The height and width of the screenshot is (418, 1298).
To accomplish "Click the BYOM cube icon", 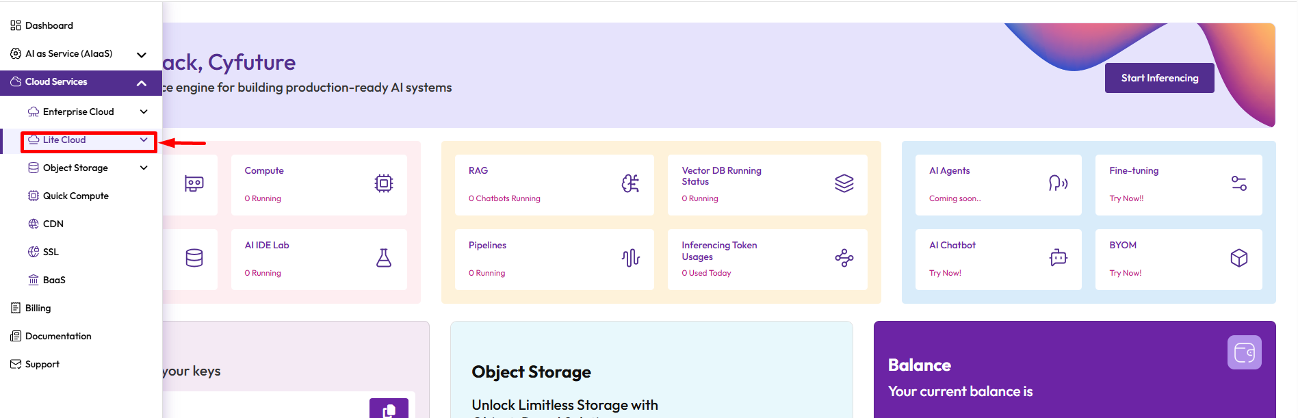I will click(x=1238, y=258).
